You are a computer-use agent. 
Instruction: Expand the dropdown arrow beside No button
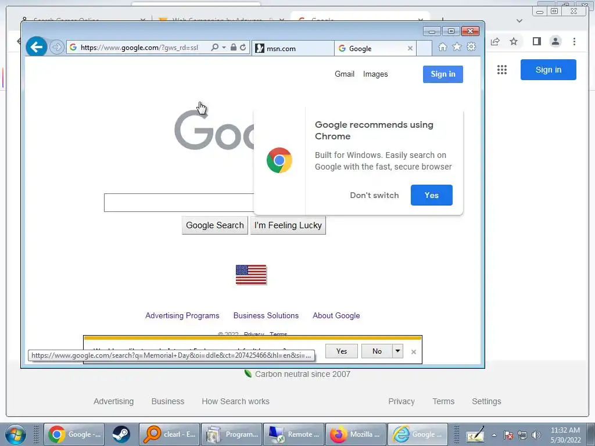[x=397, y=351]
